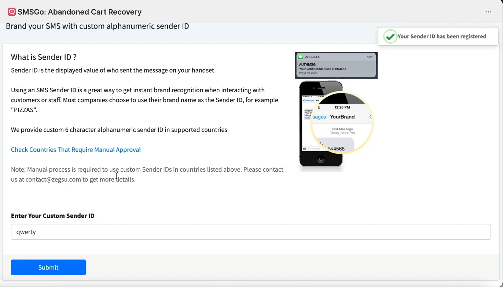Click the line 'Sender ID is the displayed value'

(113, 70)
